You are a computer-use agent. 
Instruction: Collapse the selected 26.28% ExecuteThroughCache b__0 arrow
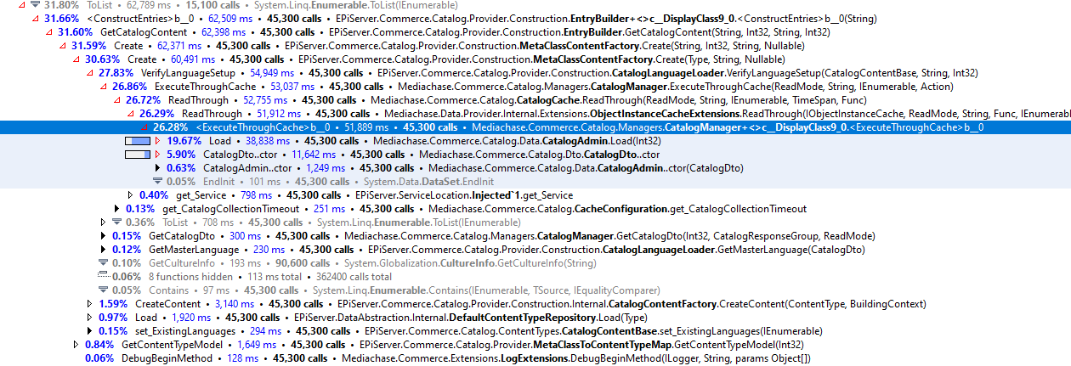pos(144,127)
